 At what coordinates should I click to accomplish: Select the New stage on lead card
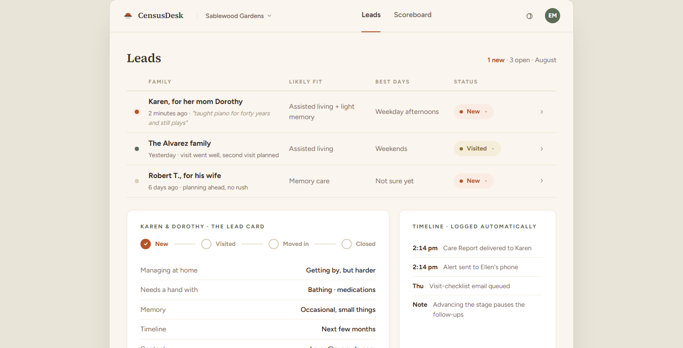click(155, 244)
